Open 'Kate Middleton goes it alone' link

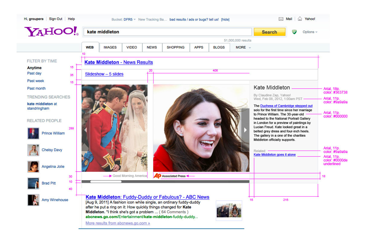pyautogui.click(x=274, y=155)
